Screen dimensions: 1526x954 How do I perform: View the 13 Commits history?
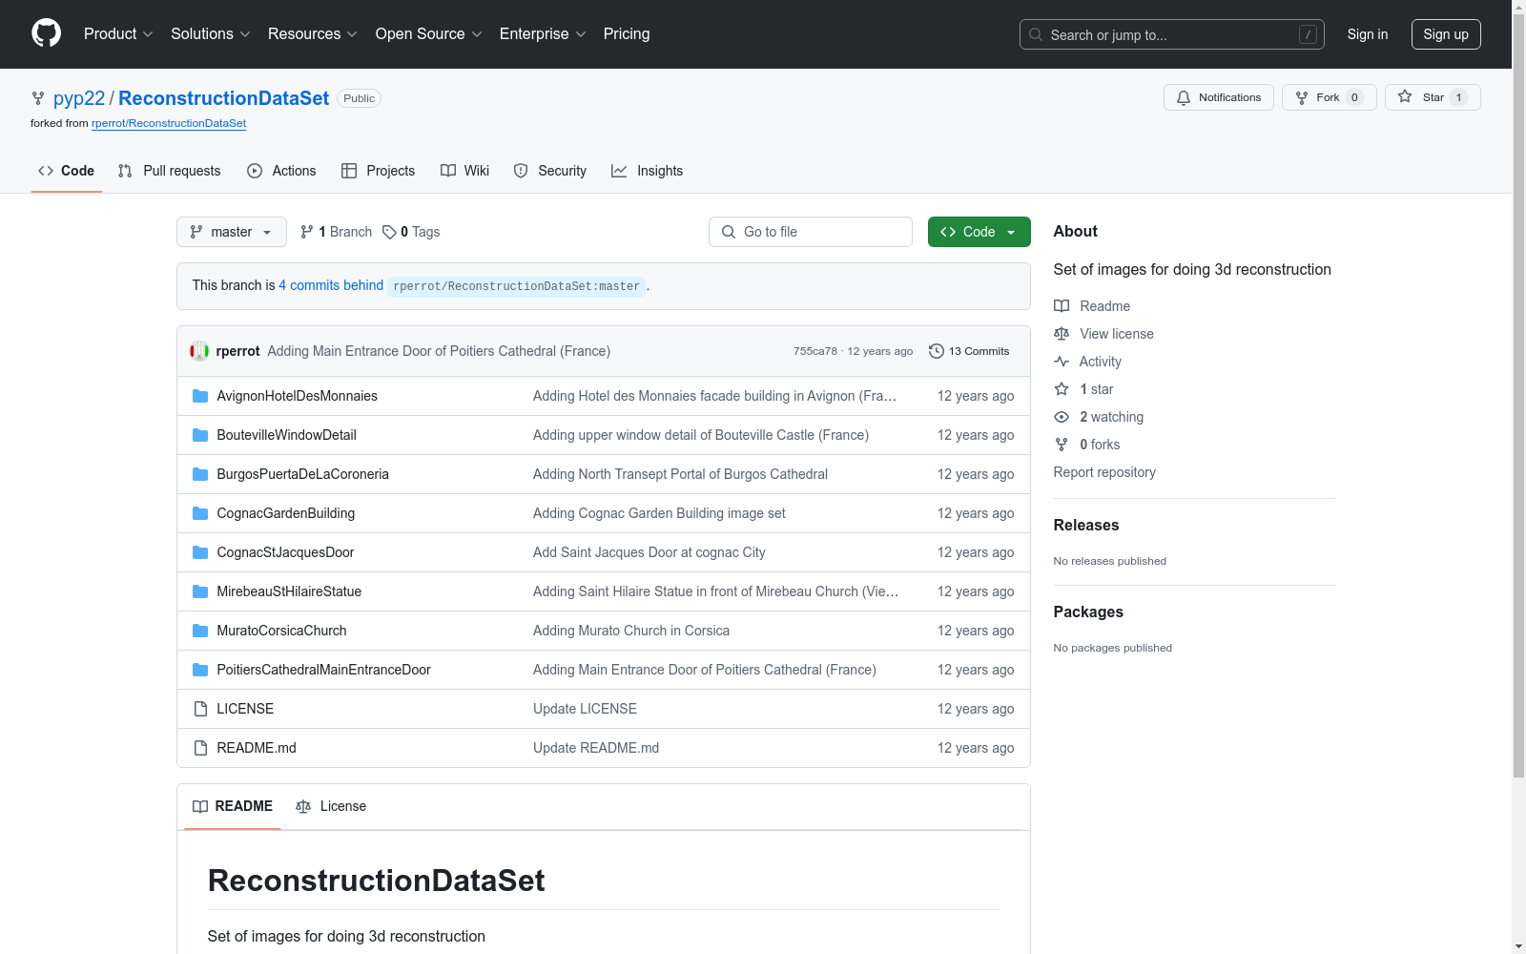tap(969, 351)
